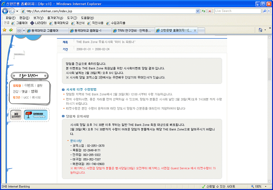Viewport: 273px width, 190px height.
Task: Open the 보기(V) menu
Action: (x=38, y=18)
